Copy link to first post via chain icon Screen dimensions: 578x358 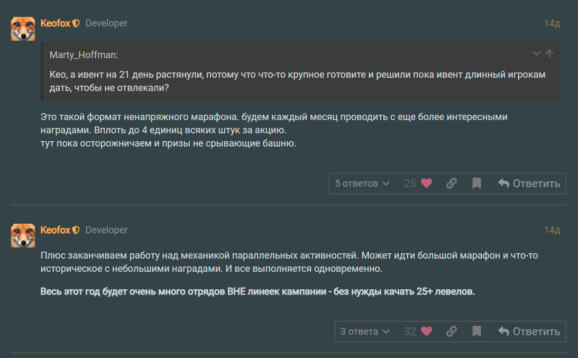click(452, 183)
